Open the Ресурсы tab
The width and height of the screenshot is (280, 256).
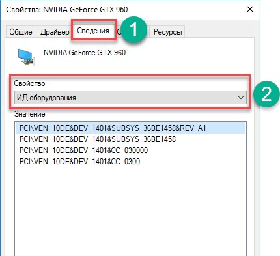[x=167, y=32]
